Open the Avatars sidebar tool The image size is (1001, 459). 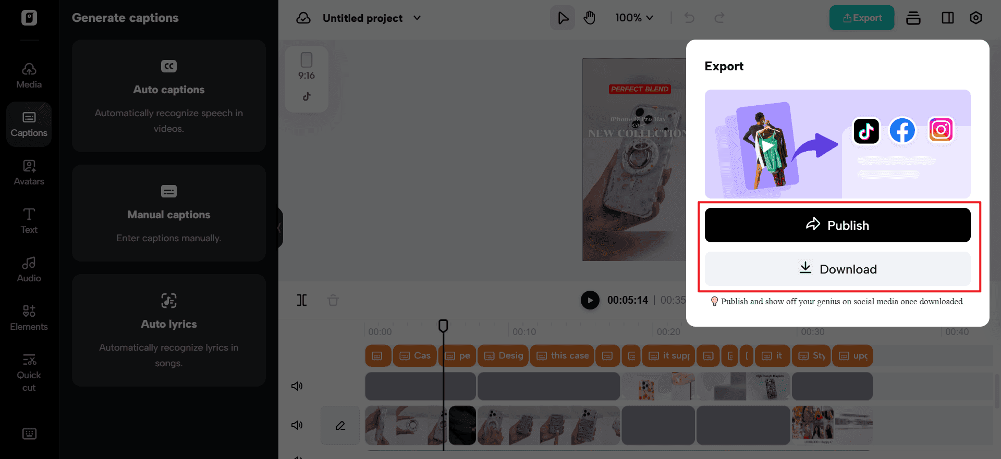click(x=29, y=173)
